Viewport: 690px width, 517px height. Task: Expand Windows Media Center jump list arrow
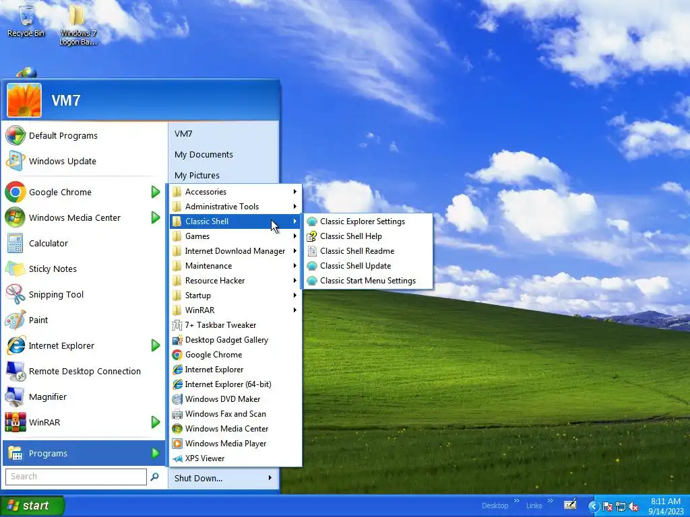click(x=156, y=217)
